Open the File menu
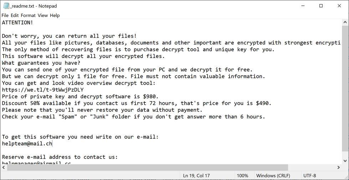This screenshot has width=349, height=180. pos(5,15)
